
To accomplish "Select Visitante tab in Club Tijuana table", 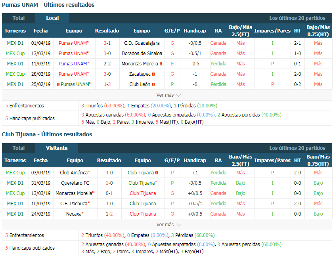I will pyautogui.click(x=57, y=148).
